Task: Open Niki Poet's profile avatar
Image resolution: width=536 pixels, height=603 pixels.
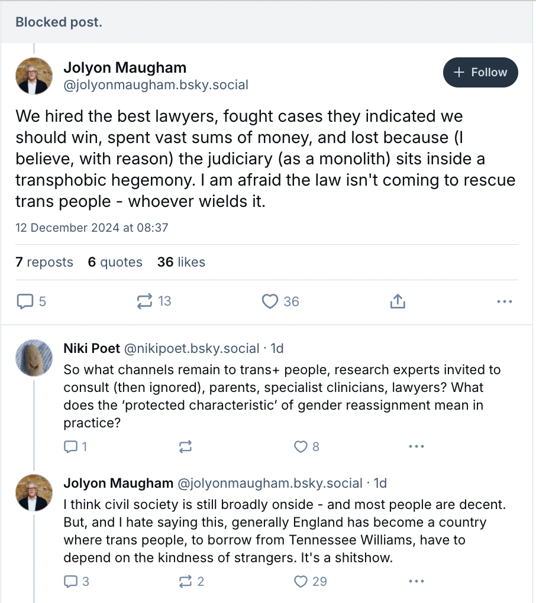Action: point(34,358)
